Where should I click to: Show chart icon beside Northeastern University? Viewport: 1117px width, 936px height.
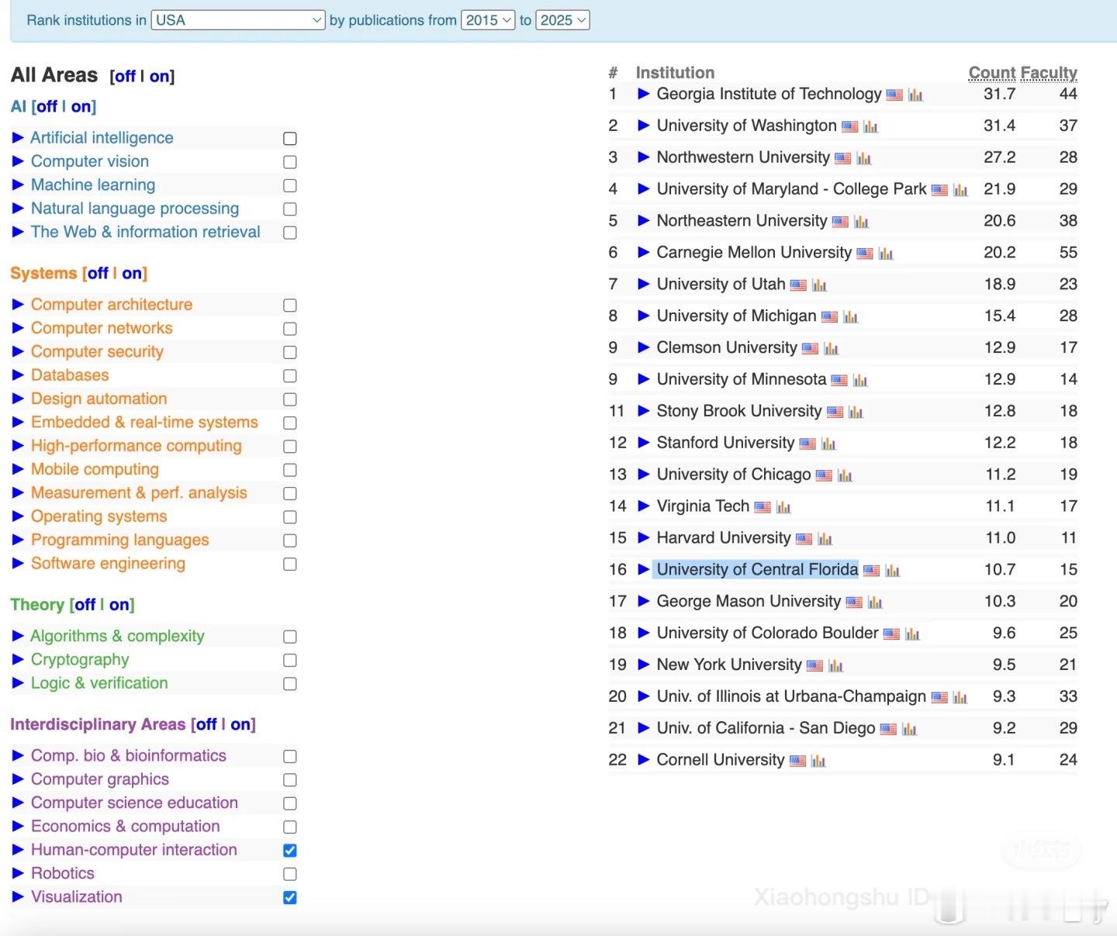click(x=861, y=223)
